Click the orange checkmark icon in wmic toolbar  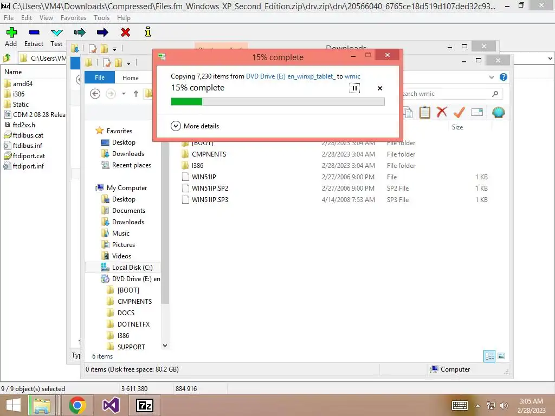click(459, 113)
